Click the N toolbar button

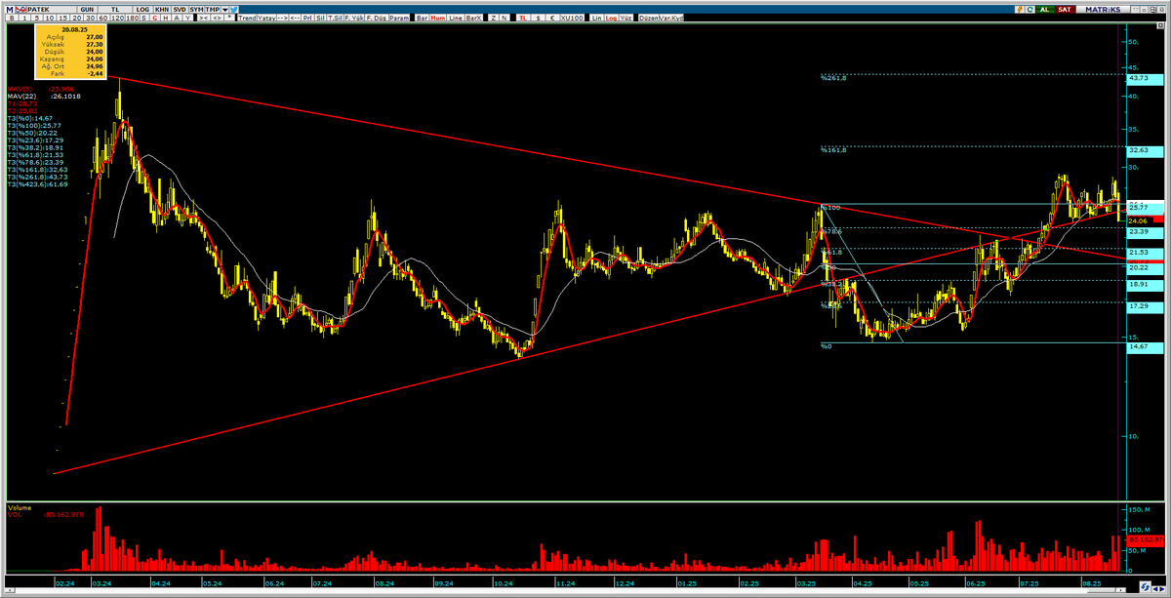[x=504, y=18]
